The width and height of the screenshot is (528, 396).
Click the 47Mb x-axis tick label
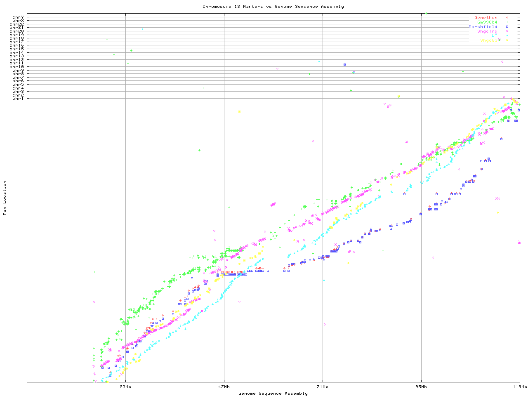point(224,387)
